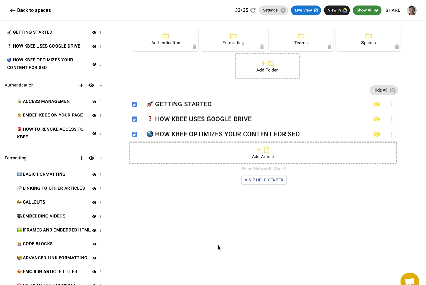
Task: Toggle yellow eye of How Kbee Uses Google Drive
Action: click(377, 119)
